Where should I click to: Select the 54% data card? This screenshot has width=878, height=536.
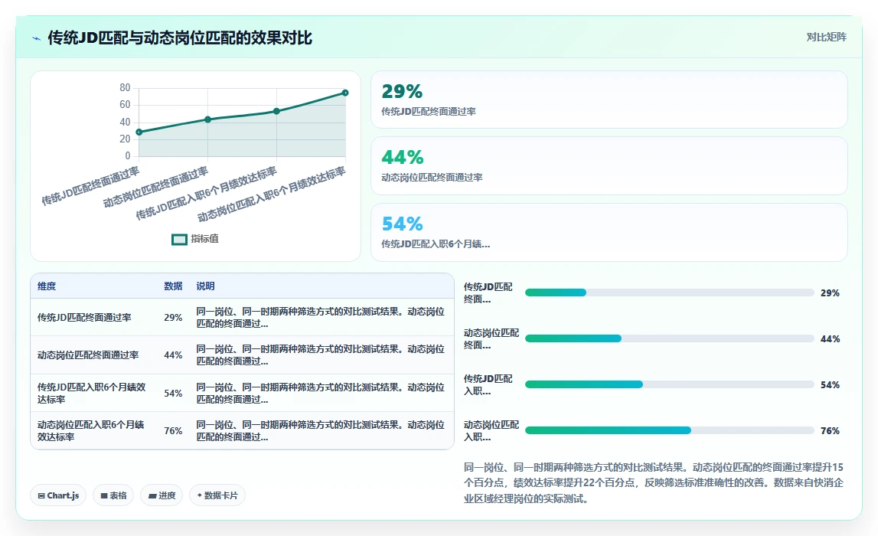tap(609, 232)
